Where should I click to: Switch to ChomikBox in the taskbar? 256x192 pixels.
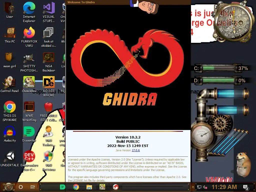pos(102,187)
